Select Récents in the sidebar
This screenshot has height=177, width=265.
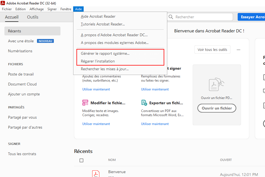[32, 31]
